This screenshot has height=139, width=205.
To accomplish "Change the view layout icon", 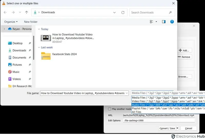I will pyautogui.click(x=151, y=22).
